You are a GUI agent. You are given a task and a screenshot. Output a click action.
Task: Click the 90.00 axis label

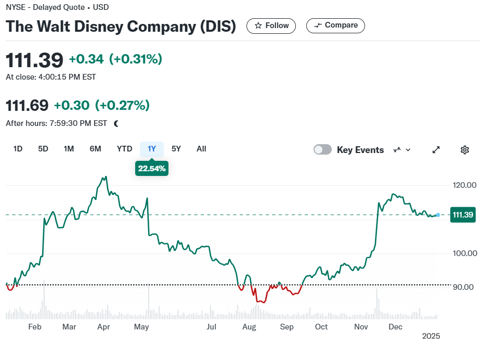point(463,287)
